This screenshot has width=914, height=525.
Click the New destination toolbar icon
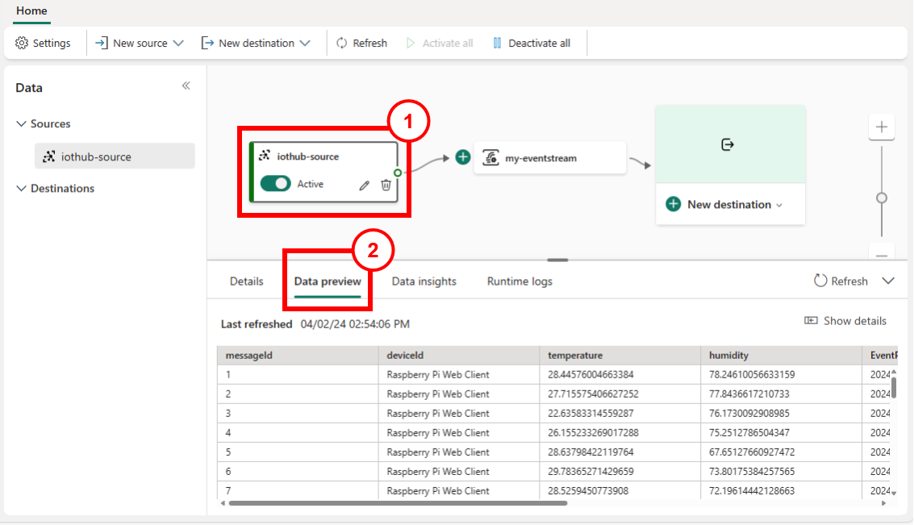click(207, 43)
